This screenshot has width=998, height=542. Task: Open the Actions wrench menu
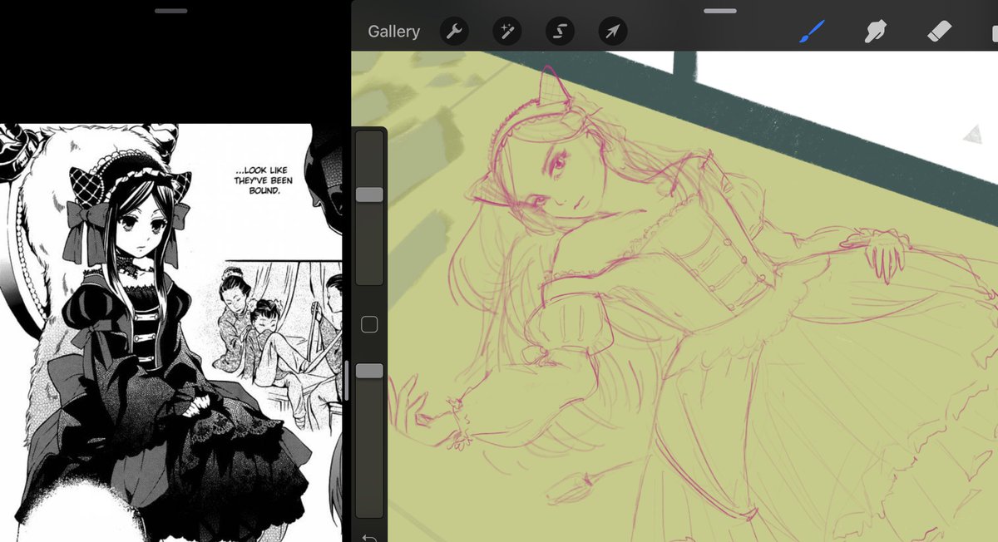coord(454,32)
